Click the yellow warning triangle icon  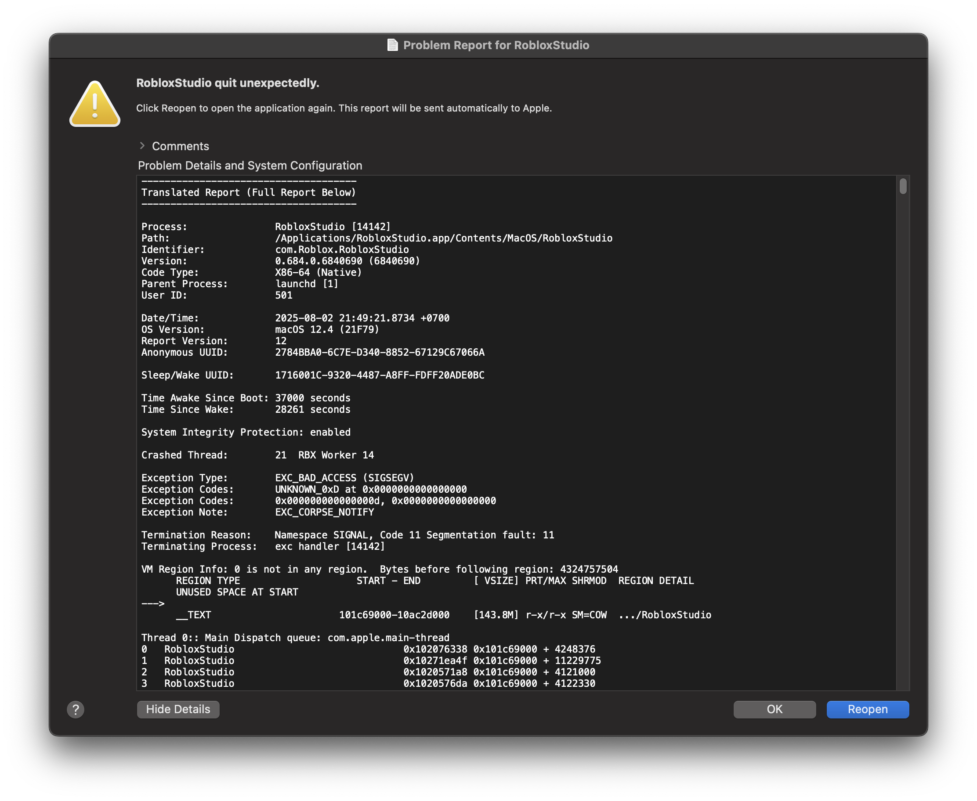coord(94,104)
